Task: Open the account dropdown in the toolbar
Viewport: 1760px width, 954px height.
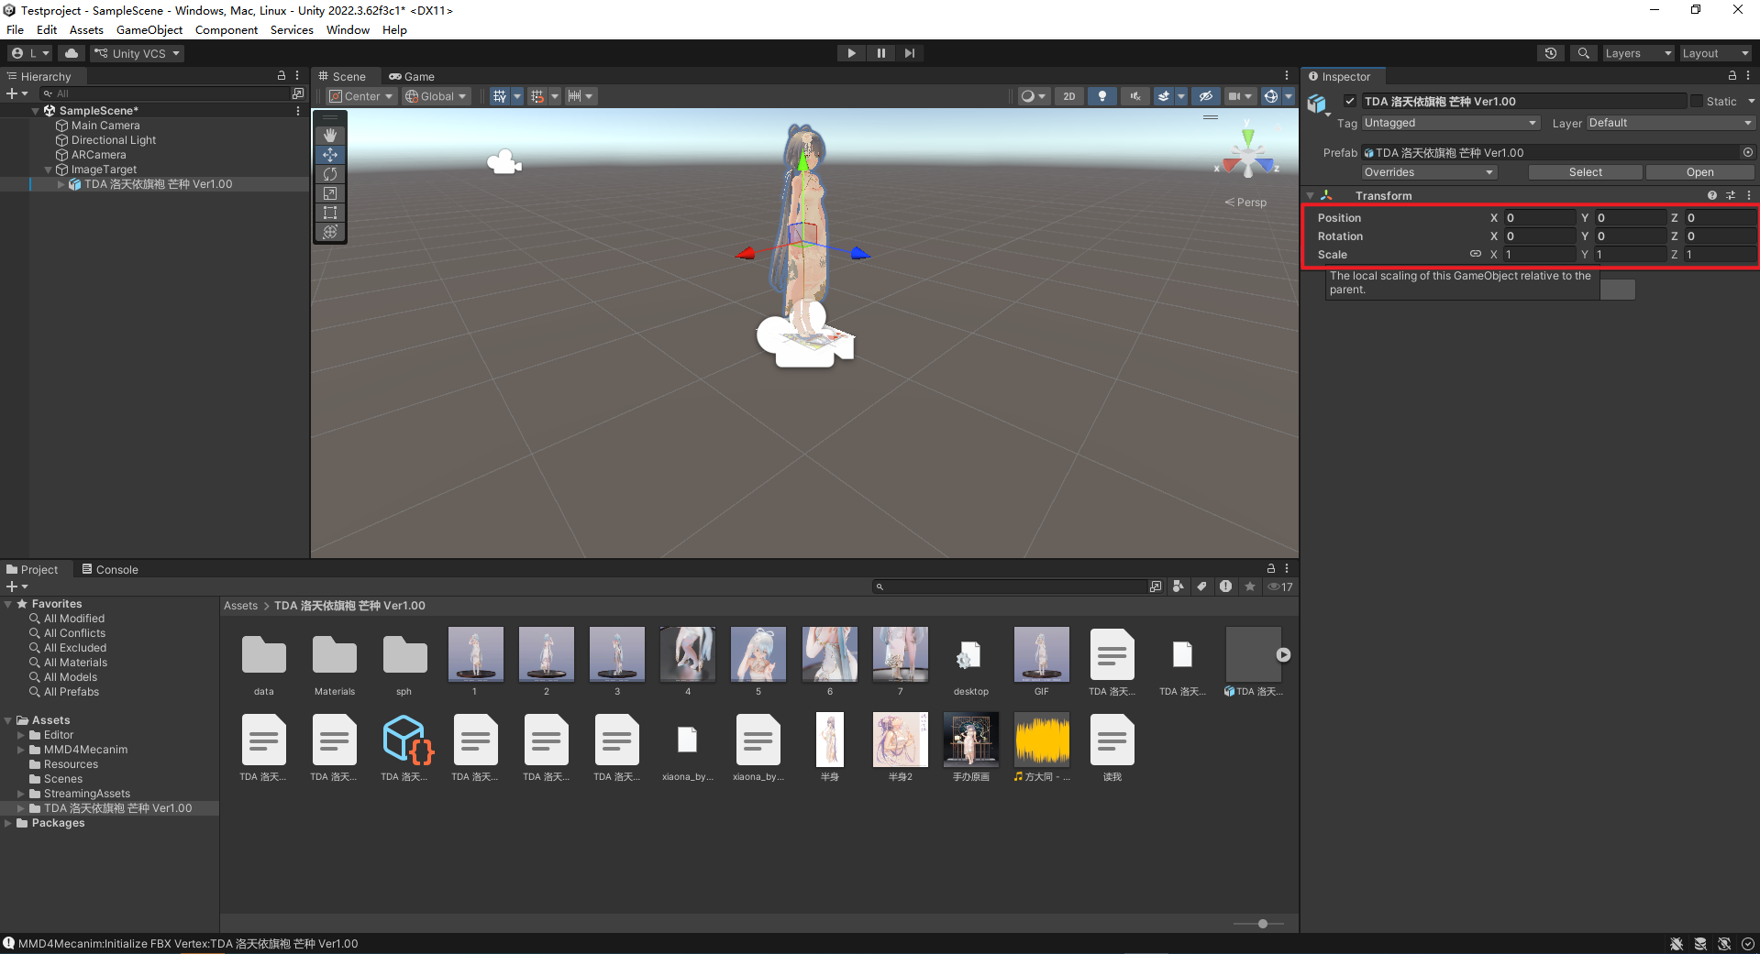Action: (31, 53)
